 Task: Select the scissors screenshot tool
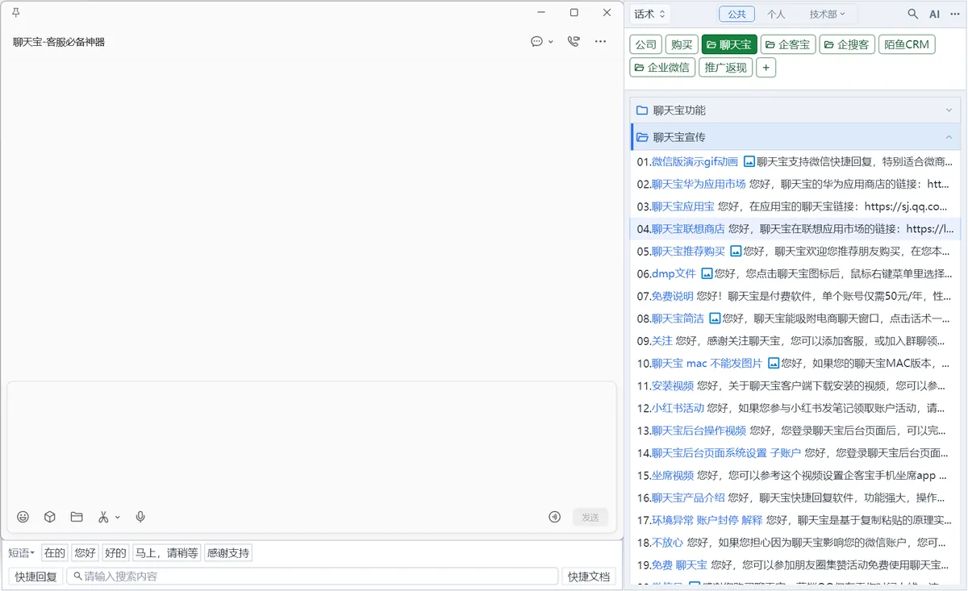[103, 517]
